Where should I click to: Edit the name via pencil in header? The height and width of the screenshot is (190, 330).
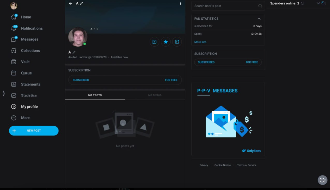[x=82, y=3]
